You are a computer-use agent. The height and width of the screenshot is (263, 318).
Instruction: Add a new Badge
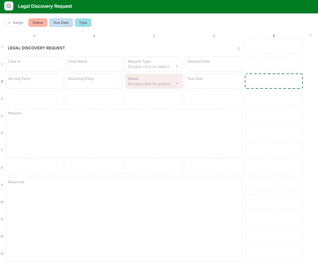[x=15, y=23]
